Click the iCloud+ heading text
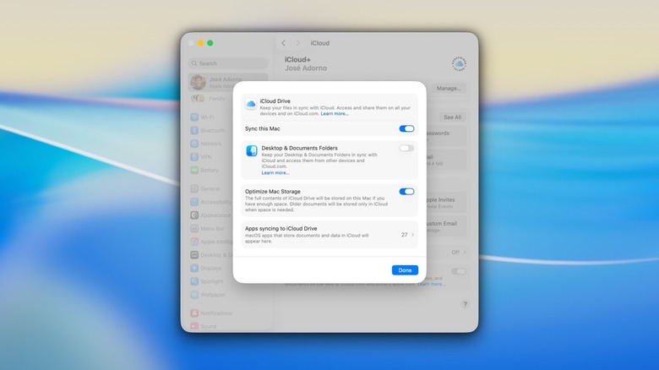 [297, 60]
